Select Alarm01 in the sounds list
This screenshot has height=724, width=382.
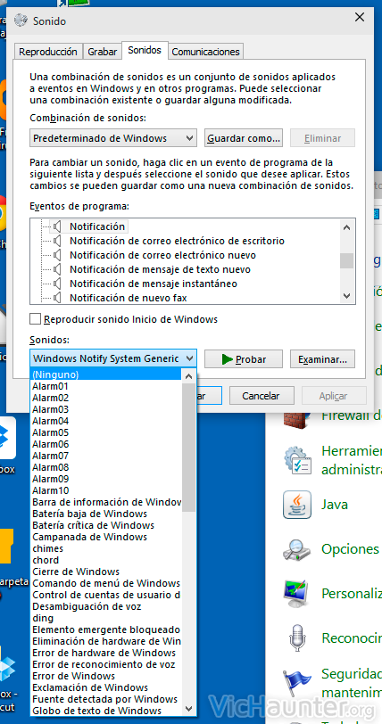point(106,386)
